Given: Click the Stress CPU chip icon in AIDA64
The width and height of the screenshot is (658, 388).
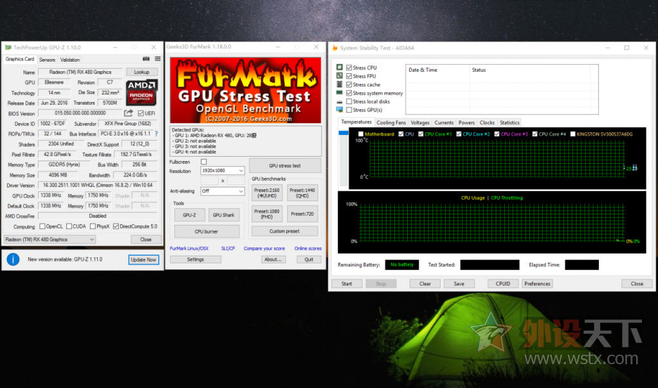Looking at the screenshot, I should click(340, 67).
